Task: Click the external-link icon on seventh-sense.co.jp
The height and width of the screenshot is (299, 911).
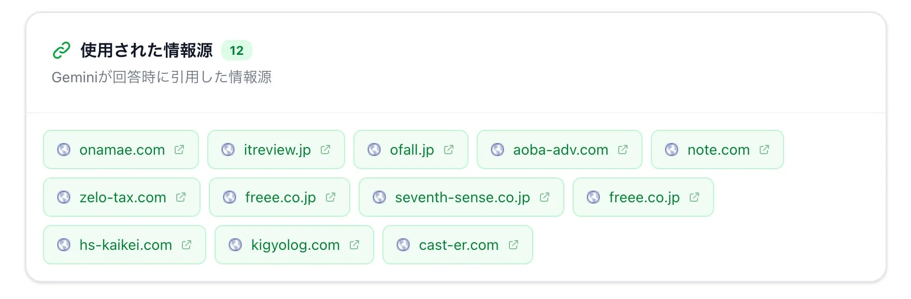Action: [x=544, y=197]
